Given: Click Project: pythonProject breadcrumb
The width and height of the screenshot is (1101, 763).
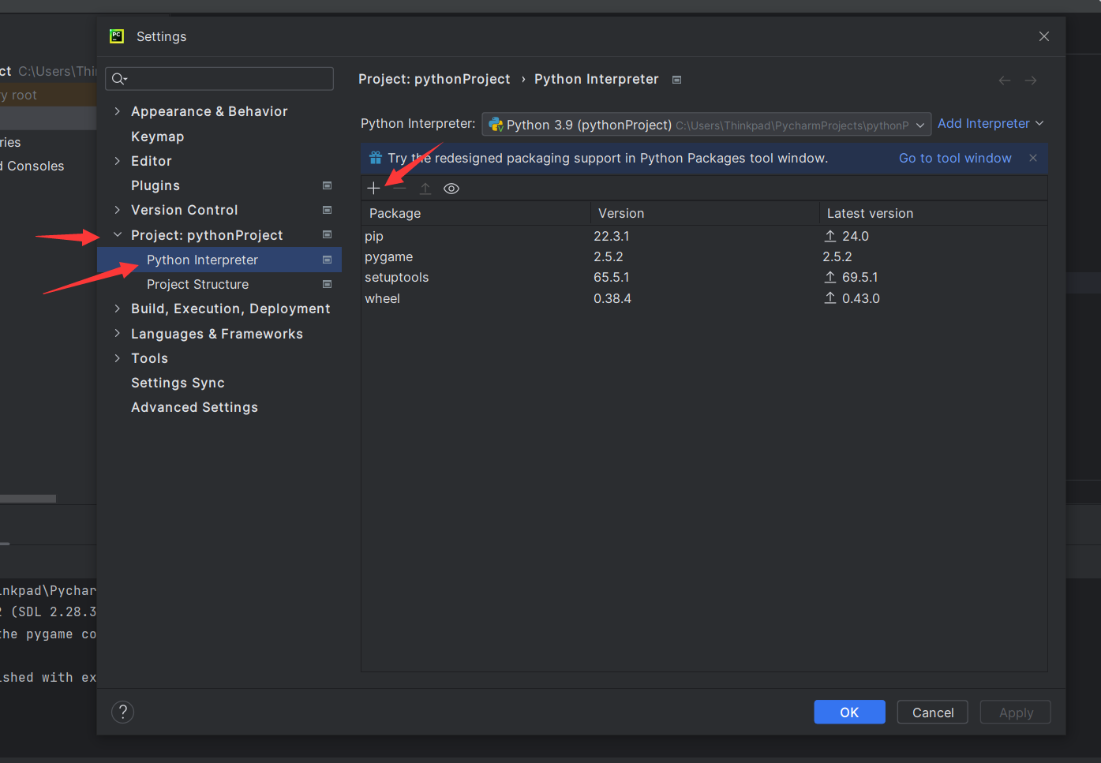Looking at the screenshot, I should [434, 79].
